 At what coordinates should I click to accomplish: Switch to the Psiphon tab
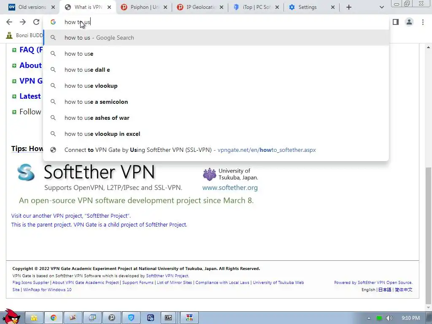pyautogui.click(x=143, y=7)
